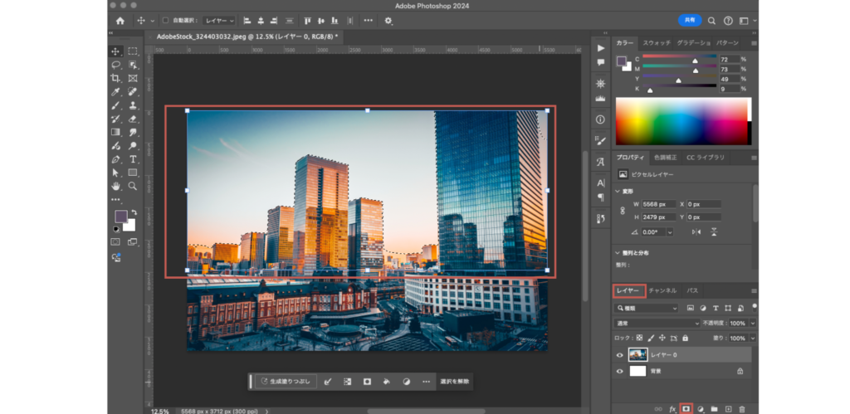Screen dimensions: 850x414
Task: Toggle visibility of the 背景 layer
Action: pyautogui.click(x=620, y=373)
